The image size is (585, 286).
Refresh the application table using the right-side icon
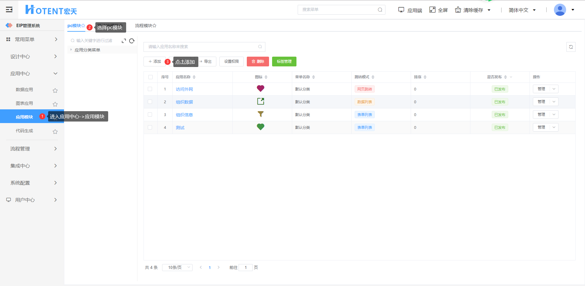tap(571, 47)
